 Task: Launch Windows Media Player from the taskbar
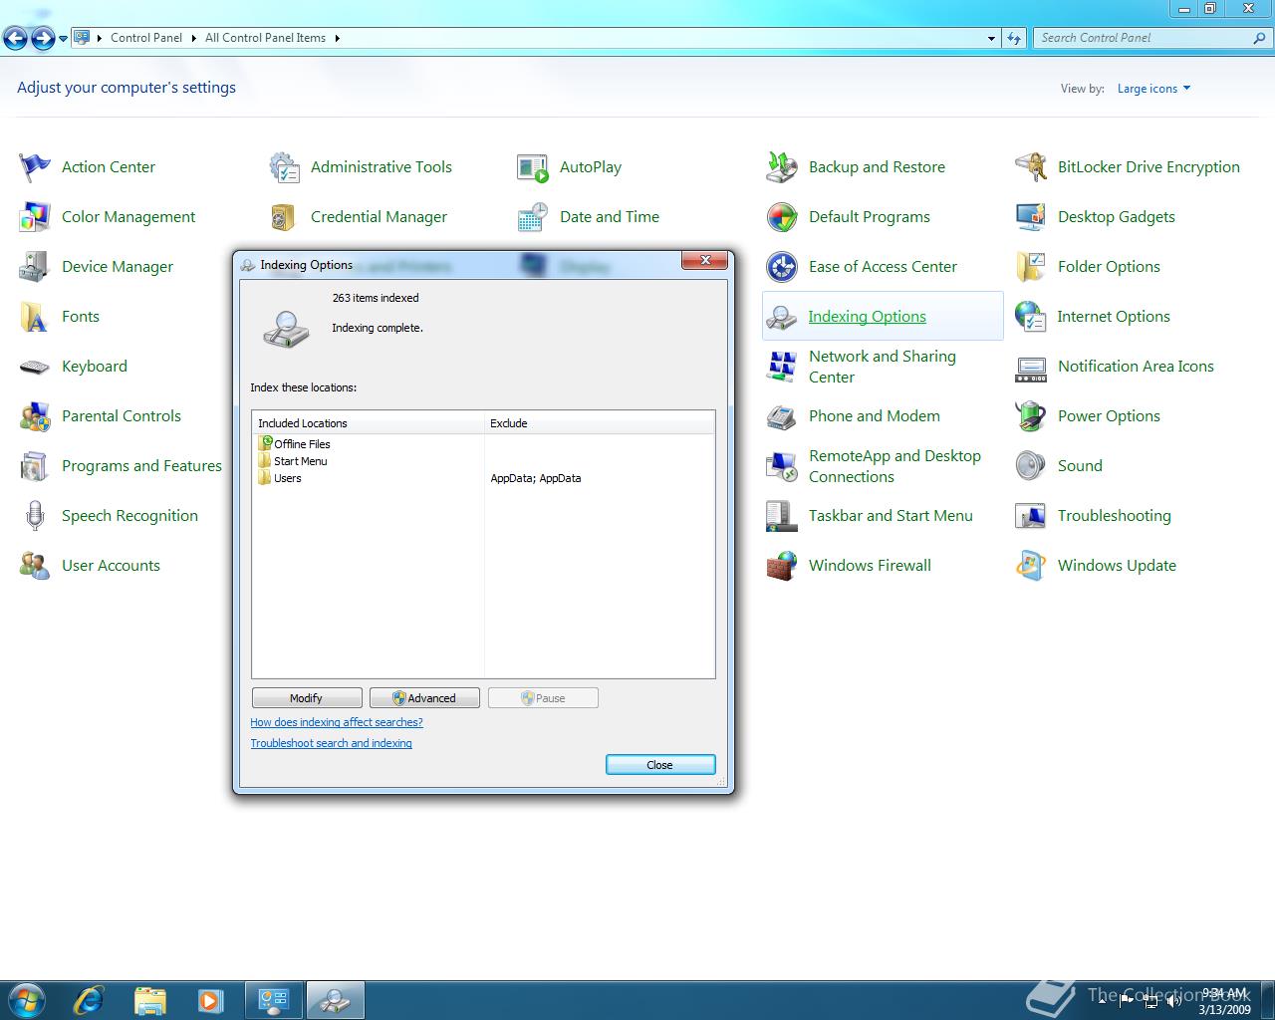tap(210, 1000)
